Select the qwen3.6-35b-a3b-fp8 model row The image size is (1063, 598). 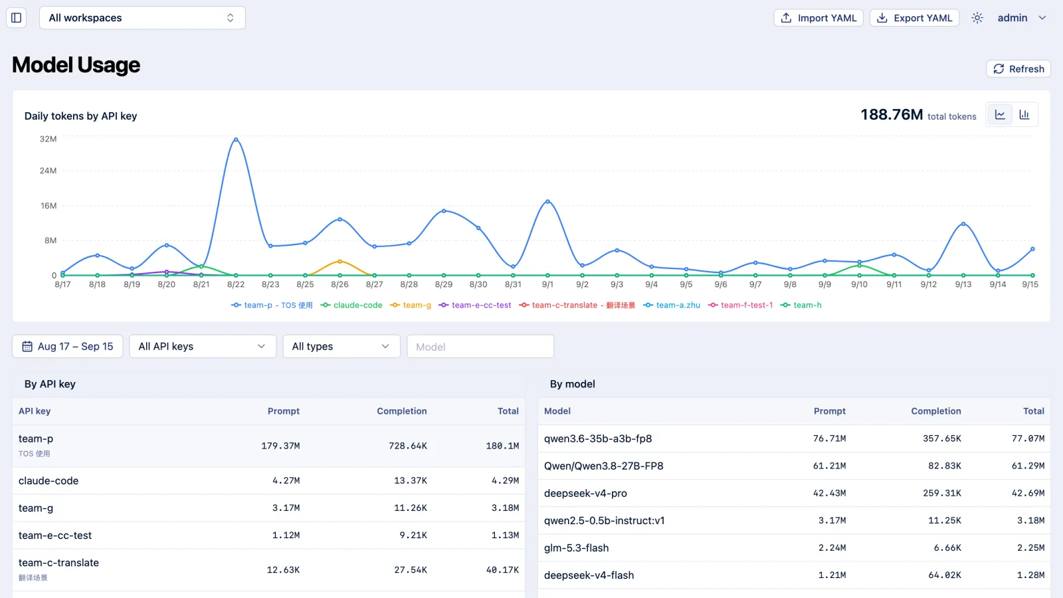click(x=794, y=439)
